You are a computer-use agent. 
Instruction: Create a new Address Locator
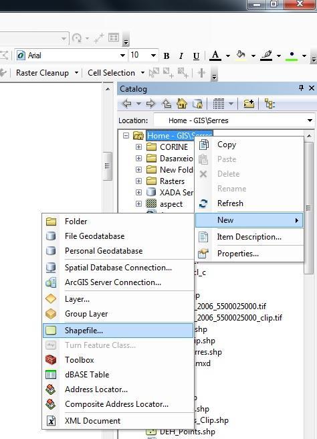pos(118,389)
